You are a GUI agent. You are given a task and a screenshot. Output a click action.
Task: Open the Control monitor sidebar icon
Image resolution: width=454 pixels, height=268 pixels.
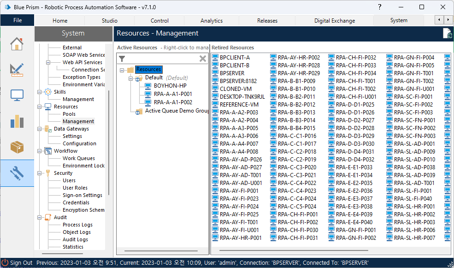17,95
